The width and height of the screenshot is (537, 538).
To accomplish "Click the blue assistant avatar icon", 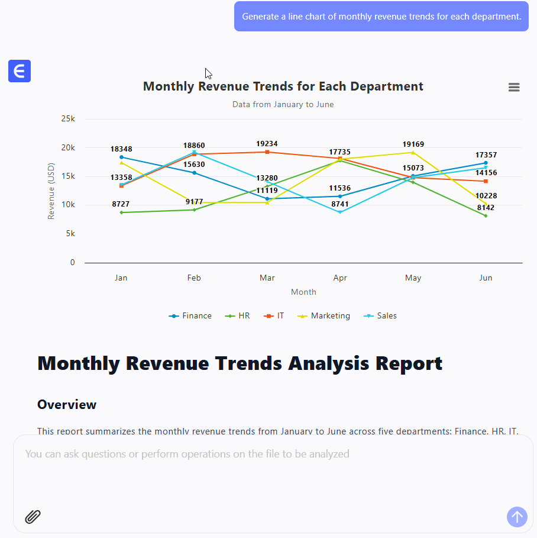I will (x=20, y=71).
